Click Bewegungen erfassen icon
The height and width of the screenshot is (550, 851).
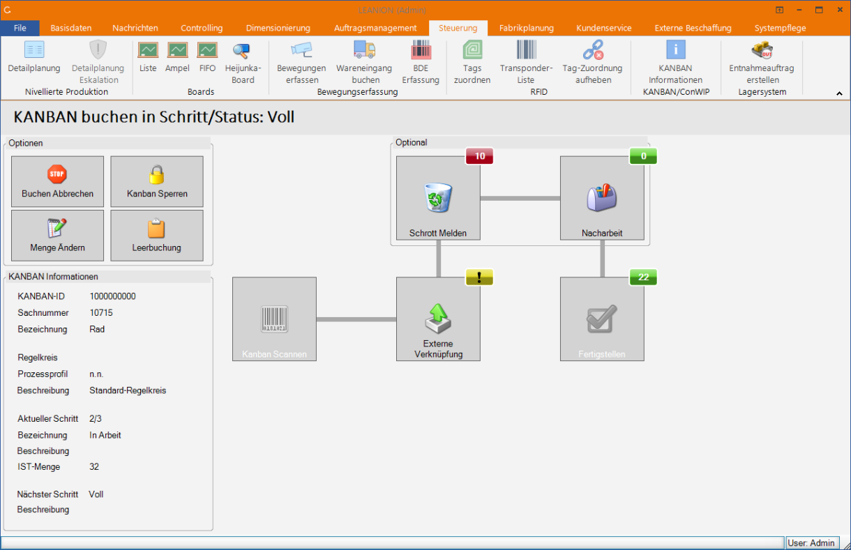tap(301, 51)
